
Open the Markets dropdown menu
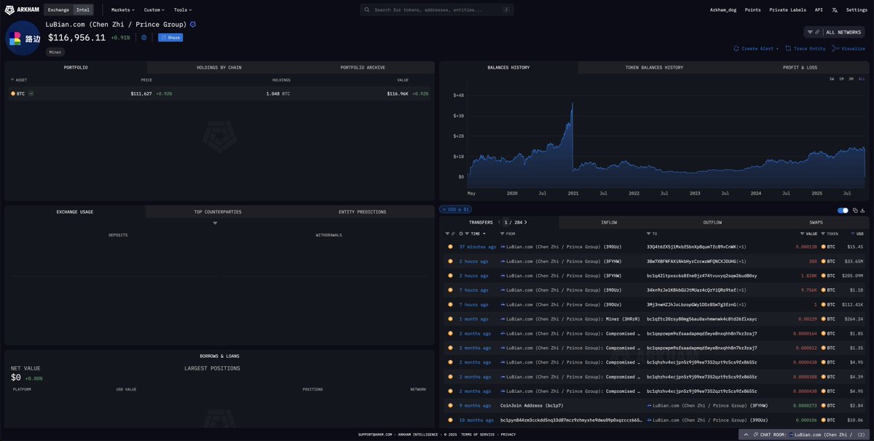click(122, 10)
